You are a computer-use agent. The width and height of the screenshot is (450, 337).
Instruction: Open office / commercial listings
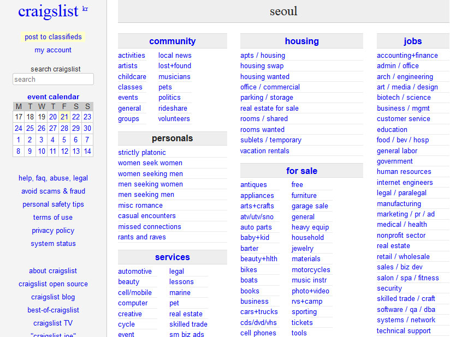[270, 87]
